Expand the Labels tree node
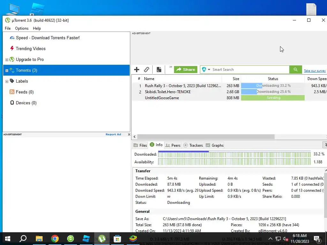 tap(7, 81)
